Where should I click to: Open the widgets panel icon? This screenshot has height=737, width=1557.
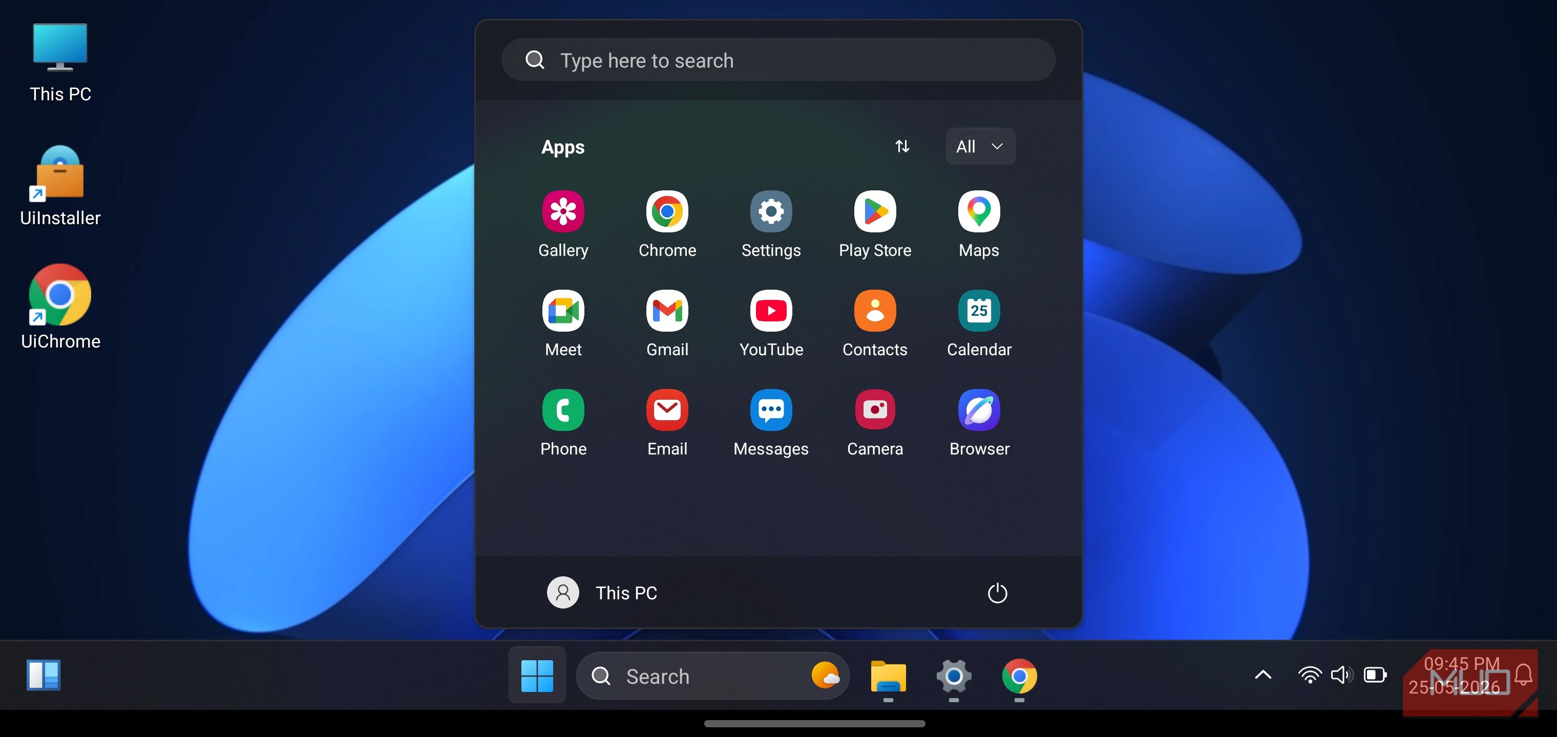(x=44, y=675)
